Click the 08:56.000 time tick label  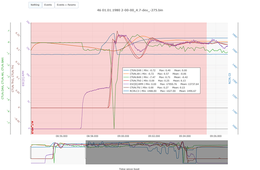[61, 136]
